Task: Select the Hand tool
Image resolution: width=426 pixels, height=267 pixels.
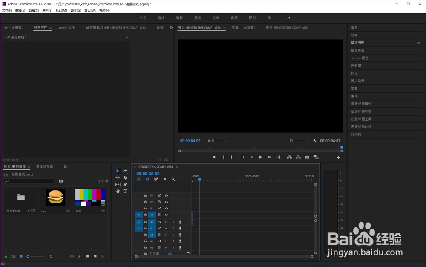Action: tap(118, 192)
